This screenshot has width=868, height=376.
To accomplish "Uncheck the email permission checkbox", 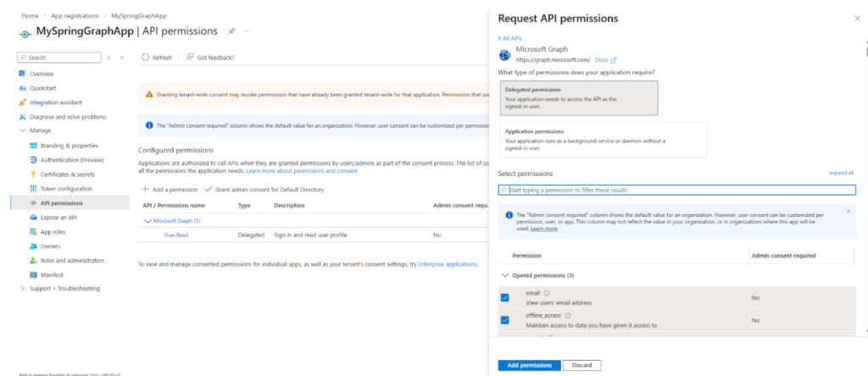I will pyautogui.click(x=505, y=297).
